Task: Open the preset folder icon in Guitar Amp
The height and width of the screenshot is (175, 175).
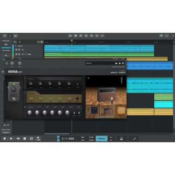Action: (116, 63)
